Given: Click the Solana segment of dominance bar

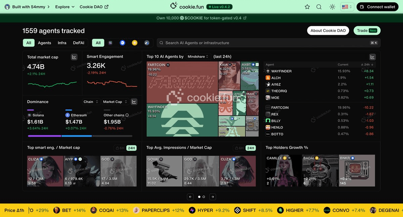Looking at the screenshot, I should 44,136.
